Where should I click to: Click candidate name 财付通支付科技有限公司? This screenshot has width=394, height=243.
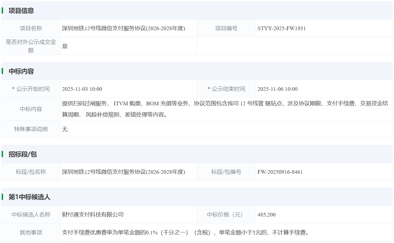point(93,215)
